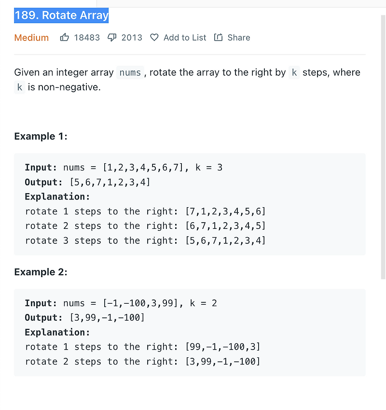
Task: Click the thumbs-up icon to upvote
Action: (x=65, y=37)
